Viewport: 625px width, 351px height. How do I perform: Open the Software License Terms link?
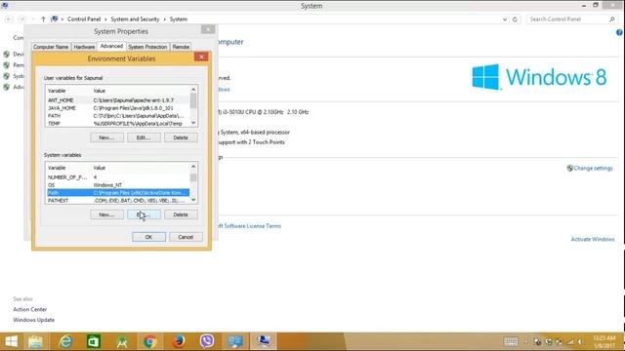[x=249, y=226]
